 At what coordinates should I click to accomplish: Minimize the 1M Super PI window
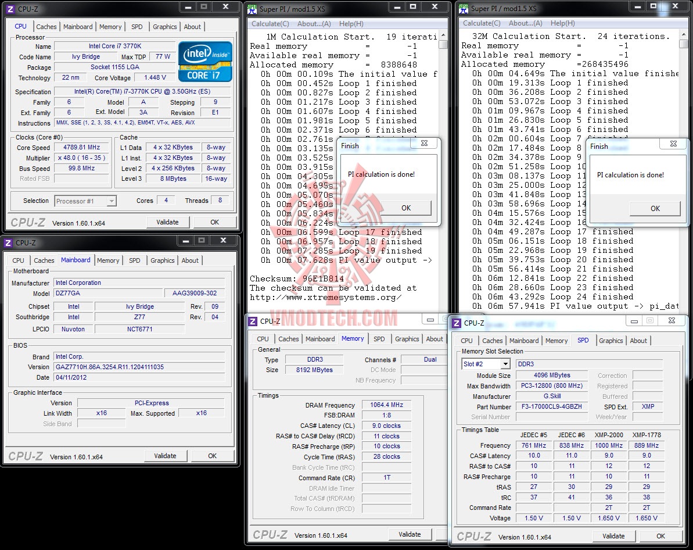tap(397, 6)
